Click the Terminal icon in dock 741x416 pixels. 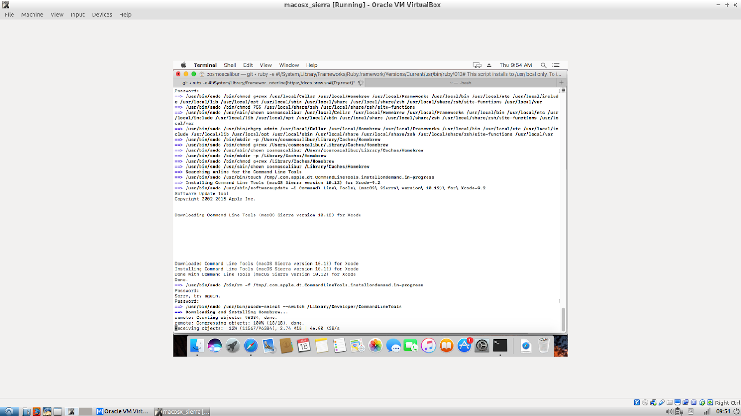(x=500, y=345)
